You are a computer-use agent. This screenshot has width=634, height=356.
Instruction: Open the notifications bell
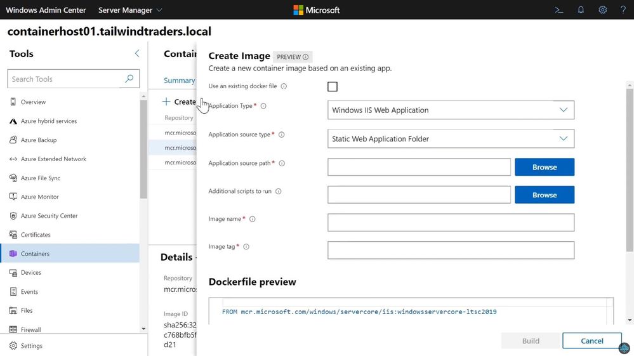(581, 10)
